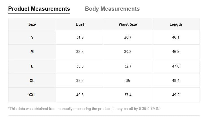Click the 30.3 waist value for M
The height and width of the screenshot is (119, 212).
[128, 52]
